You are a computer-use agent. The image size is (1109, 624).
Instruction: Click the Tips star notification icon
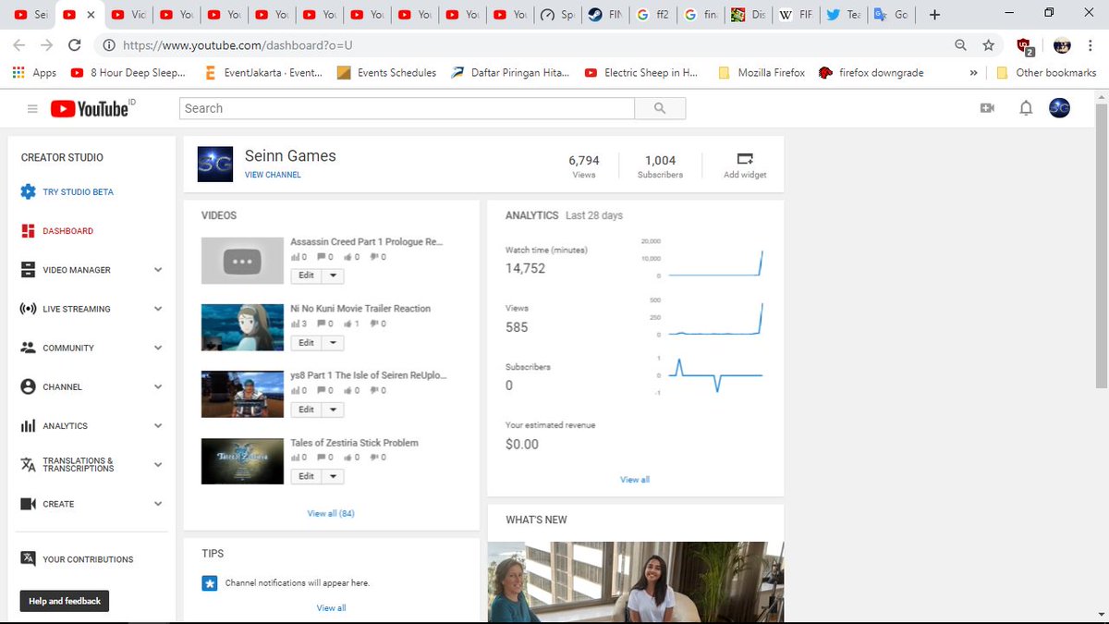209,583
